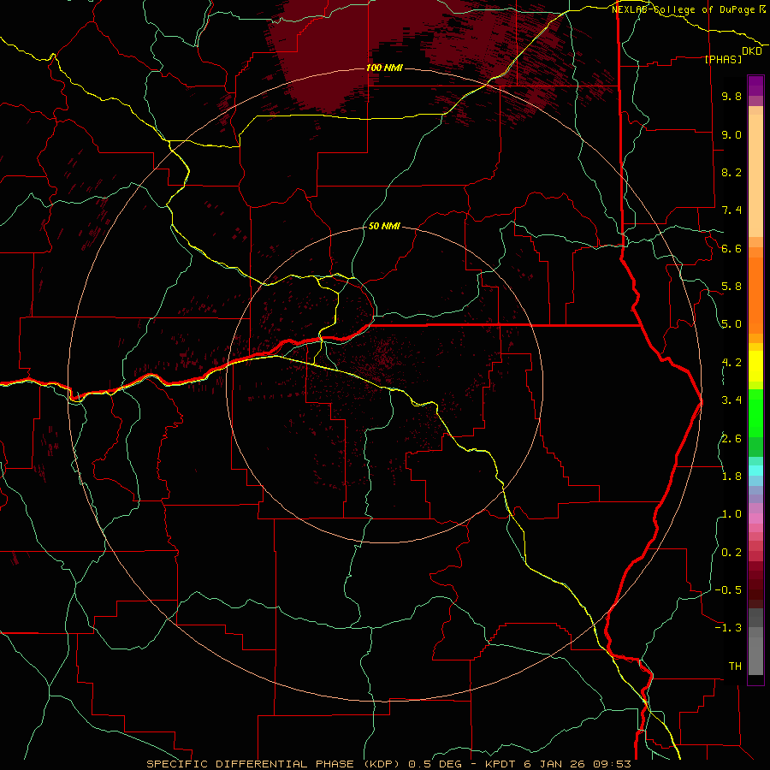Click the purple swatch atop the colorbar

pos(755,86)
